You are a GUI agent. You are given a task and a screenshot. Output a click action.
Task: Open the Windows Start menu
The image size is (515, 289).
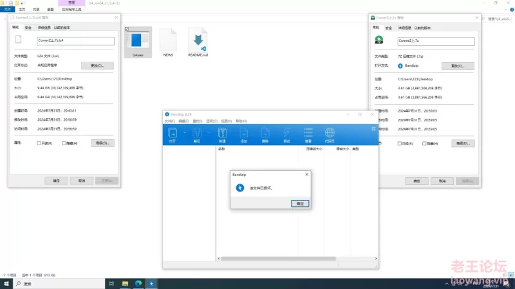pyautogui.click(x=6, y=284)
